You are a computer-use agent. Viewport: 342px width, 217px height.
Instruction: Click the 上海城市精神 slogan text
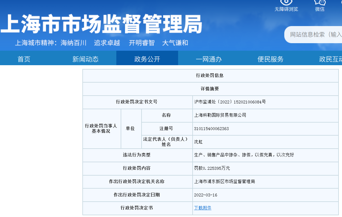click(102, 43)
